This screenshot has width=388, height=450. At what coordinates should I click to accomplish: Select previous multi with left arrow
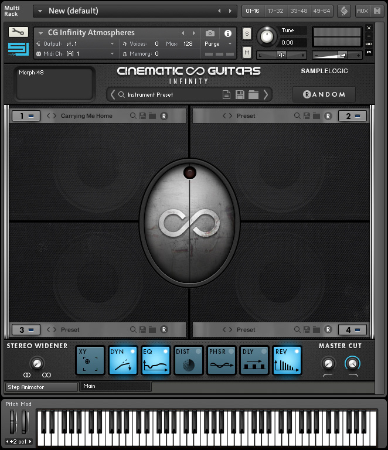coord(219,11)
